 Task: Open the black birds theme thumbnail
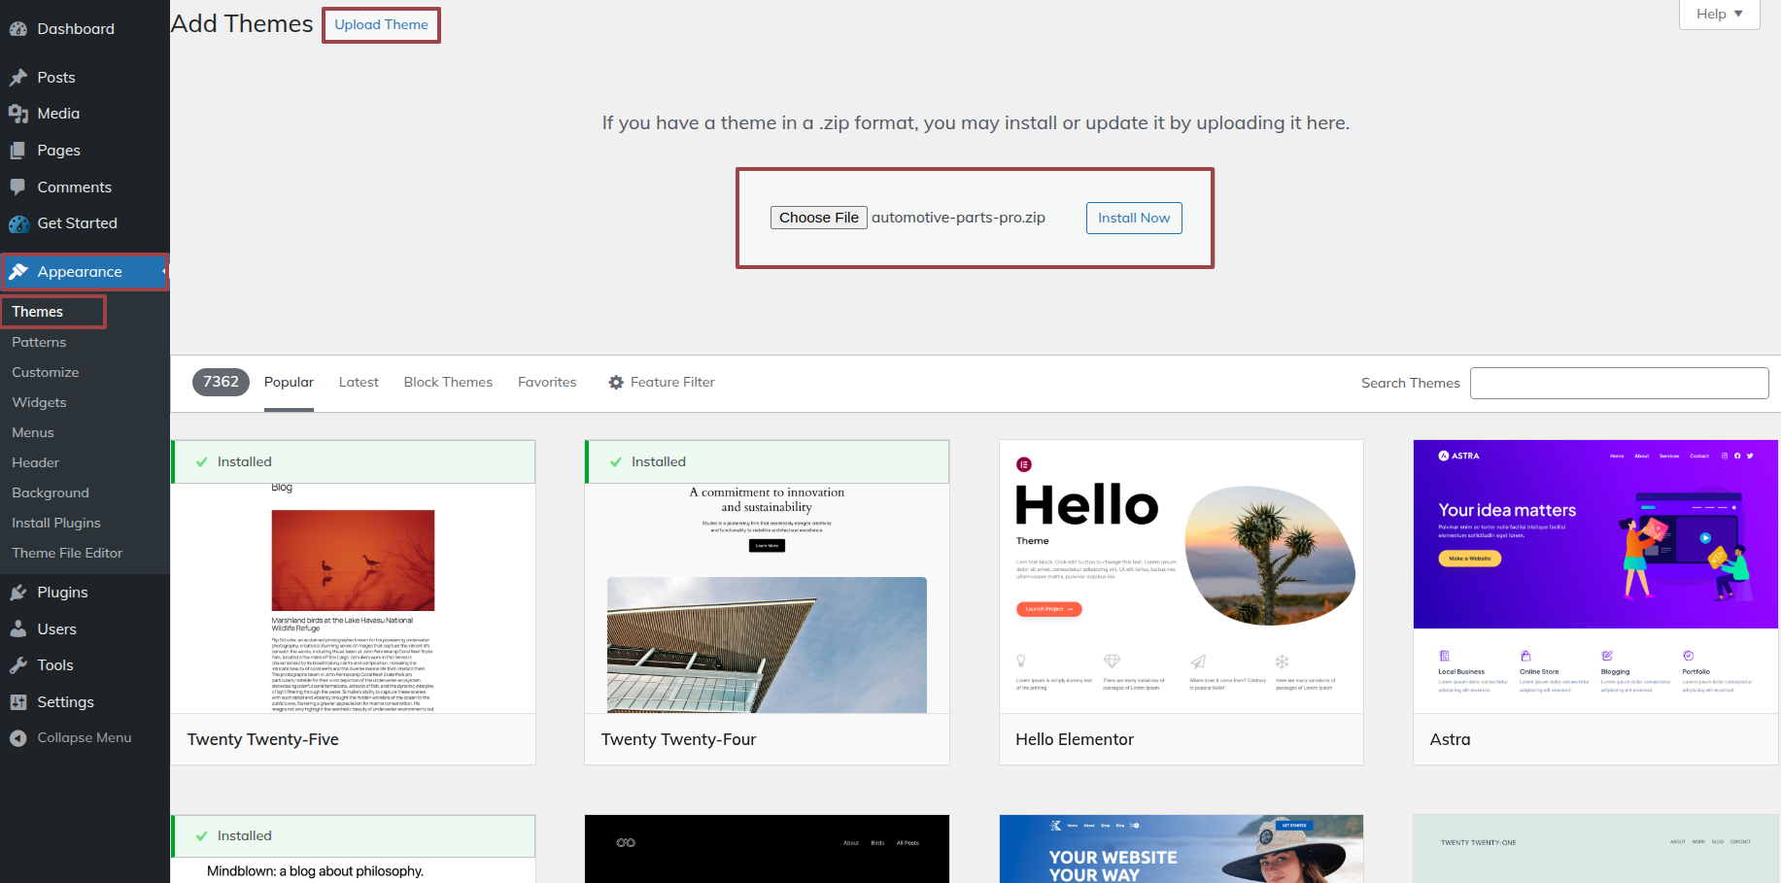[x=767, y=849]
